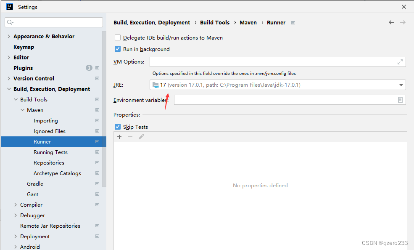Image resolution: width=414 pixels, height=250 pixels.
Task: Open the environment variables list editor
Action: click(x=400, y=100)
